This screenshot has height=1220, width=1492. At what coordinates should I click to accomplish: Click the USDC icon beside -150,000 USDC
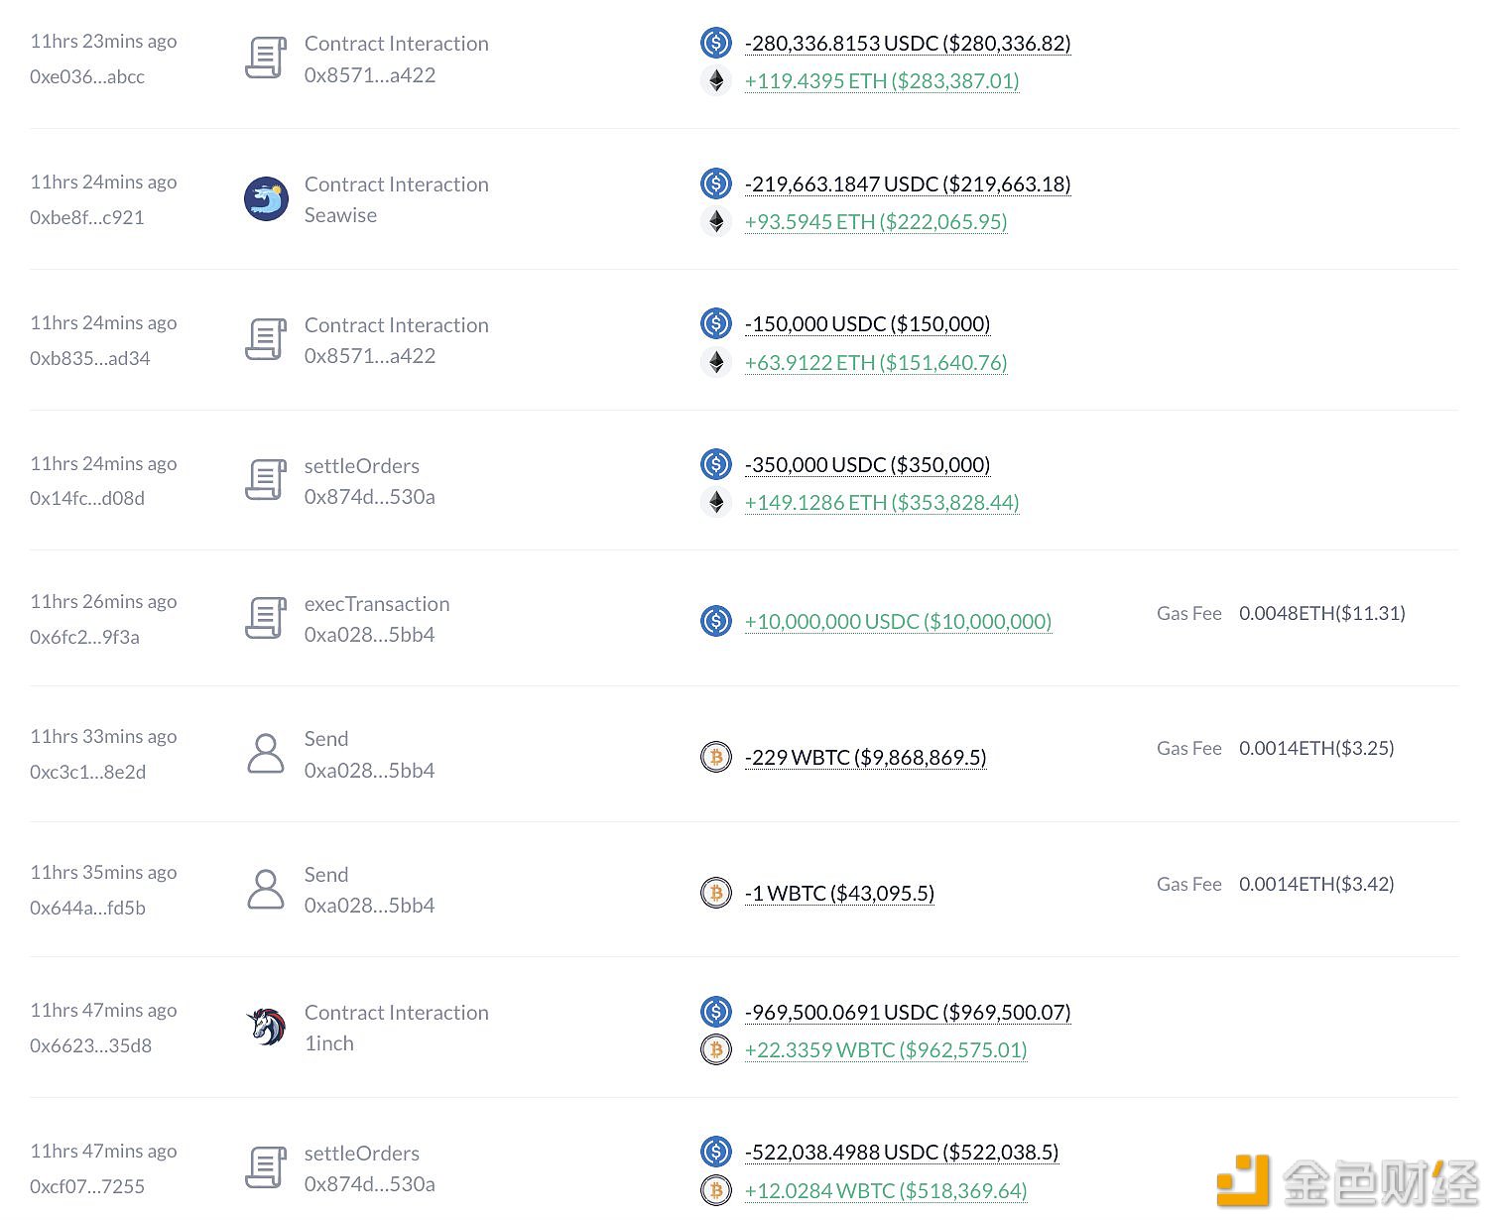point(715,323)
